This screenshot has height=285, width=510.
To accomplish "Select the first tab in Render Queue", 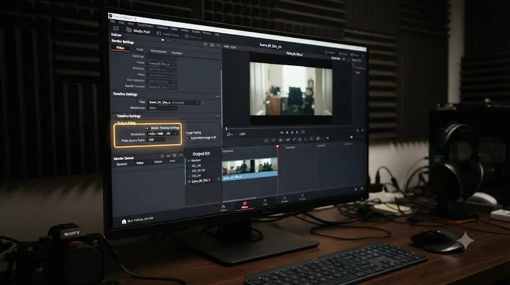I will (x=122, y=164).
